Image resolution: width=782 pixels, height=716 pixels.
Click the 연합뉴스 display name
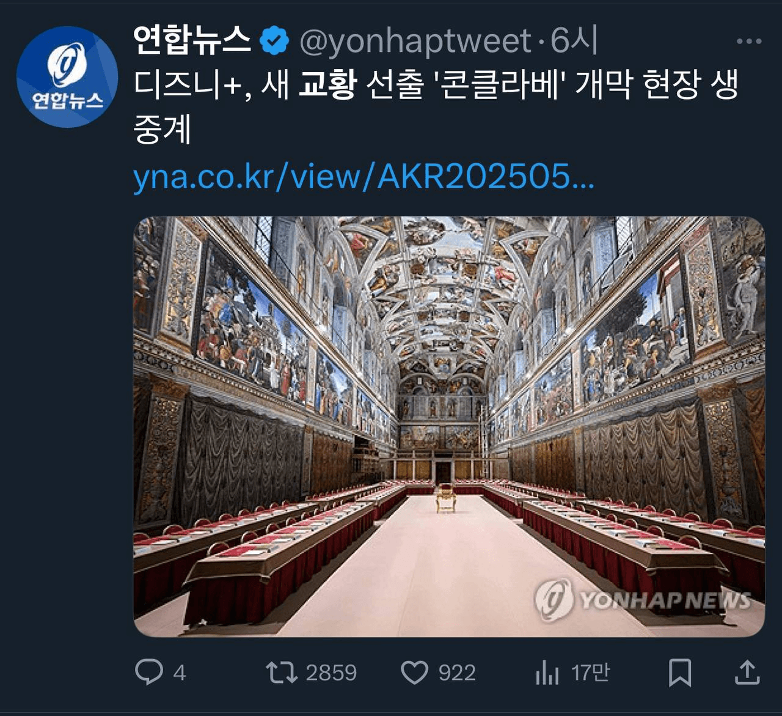pyautogui.click(x=192, y=40)
